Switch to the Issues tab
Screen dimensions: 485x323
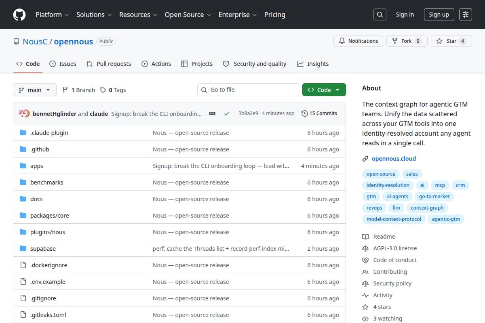click(63, 64)
